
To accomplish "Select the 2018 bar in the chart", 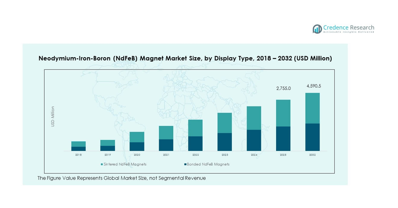I will coord(78,146).
